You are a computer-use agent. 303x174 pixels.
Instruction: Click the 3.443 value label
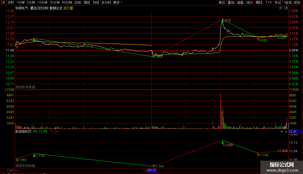pos(263,40)
